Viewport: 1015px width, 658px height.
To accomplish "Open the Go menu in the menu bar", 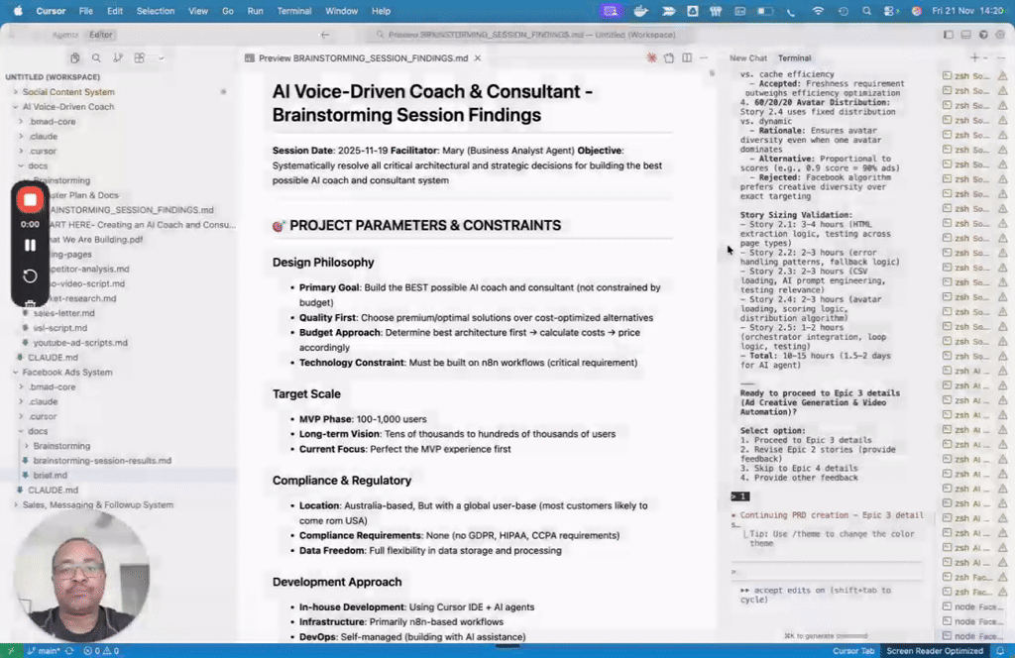I will coord(227,11).
